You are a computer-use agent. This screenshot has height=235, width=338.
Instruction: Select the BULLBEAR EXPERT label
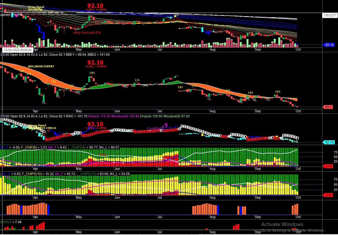(x=41, y=66)
